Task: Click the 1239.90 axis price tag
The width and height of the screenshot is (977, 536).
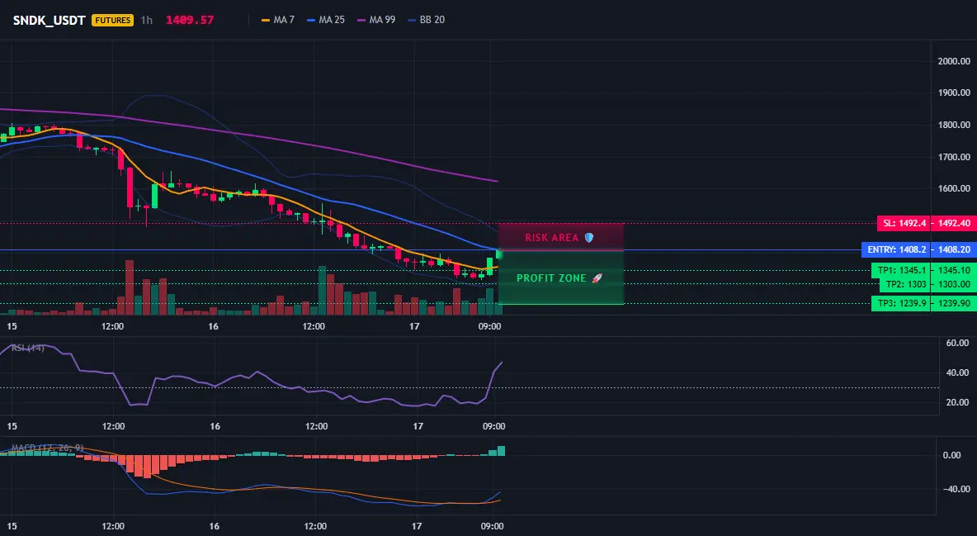Action: [954, 303]
